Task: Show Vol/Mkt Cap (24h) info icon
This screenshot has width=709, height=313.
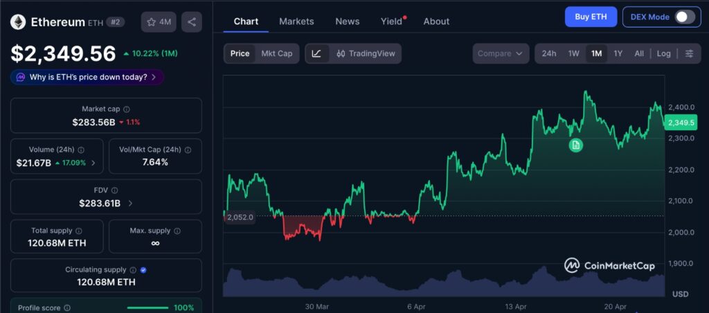Action: click(x=188, y=150)
